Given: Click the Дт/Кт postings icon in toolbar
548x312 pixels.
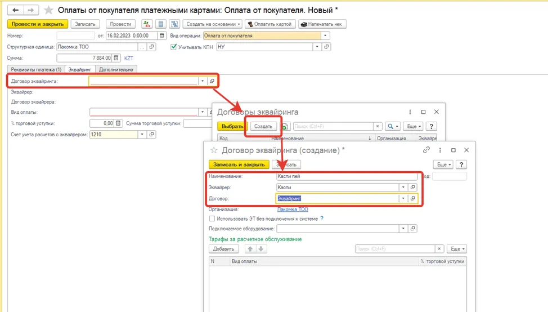Looking at the screenshot, I should 147,24.
